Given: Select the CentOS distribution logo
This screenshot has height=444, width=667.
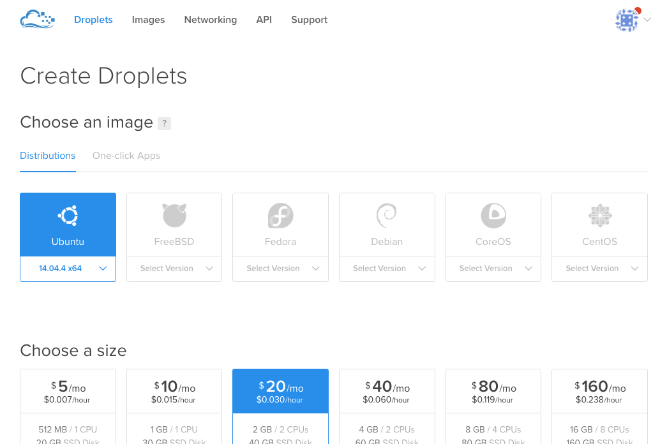Looking at the screenshot, I should click(x=600, y=216).
